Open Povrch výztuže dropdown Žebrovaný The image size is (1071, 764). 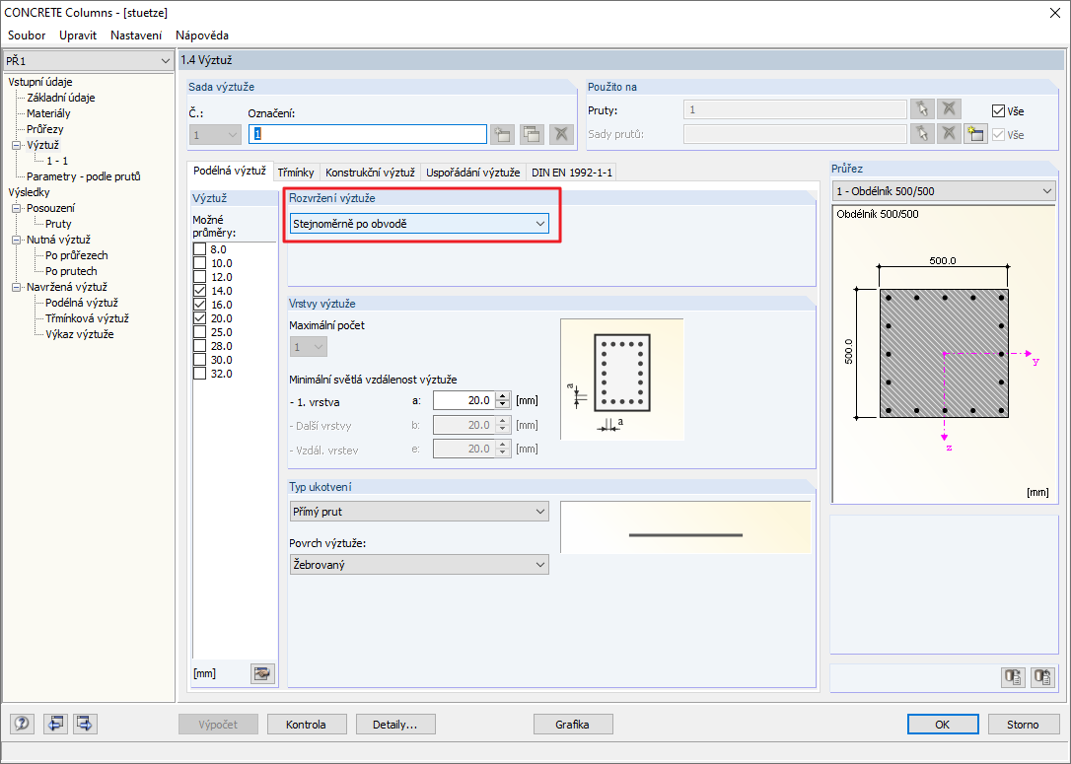point(419,565)
